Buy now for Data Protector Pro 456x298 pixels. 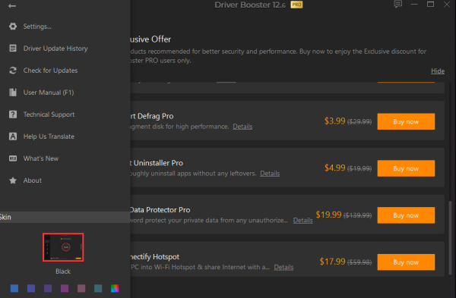tap(406, 215)
